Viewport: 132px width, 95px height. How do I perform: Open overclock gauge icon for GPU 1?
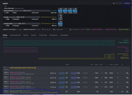[x=127, y=78]
